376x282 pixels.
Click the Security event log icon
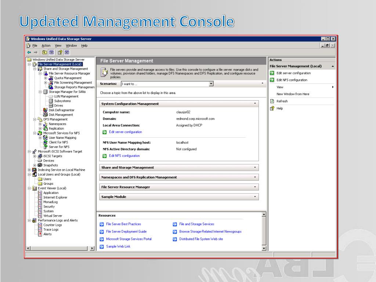[x=40, y=206]
